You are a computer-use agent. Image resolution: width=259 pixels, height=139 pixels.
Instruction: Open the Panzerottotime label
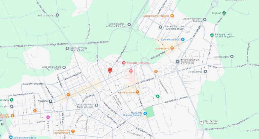coord(126,92)
